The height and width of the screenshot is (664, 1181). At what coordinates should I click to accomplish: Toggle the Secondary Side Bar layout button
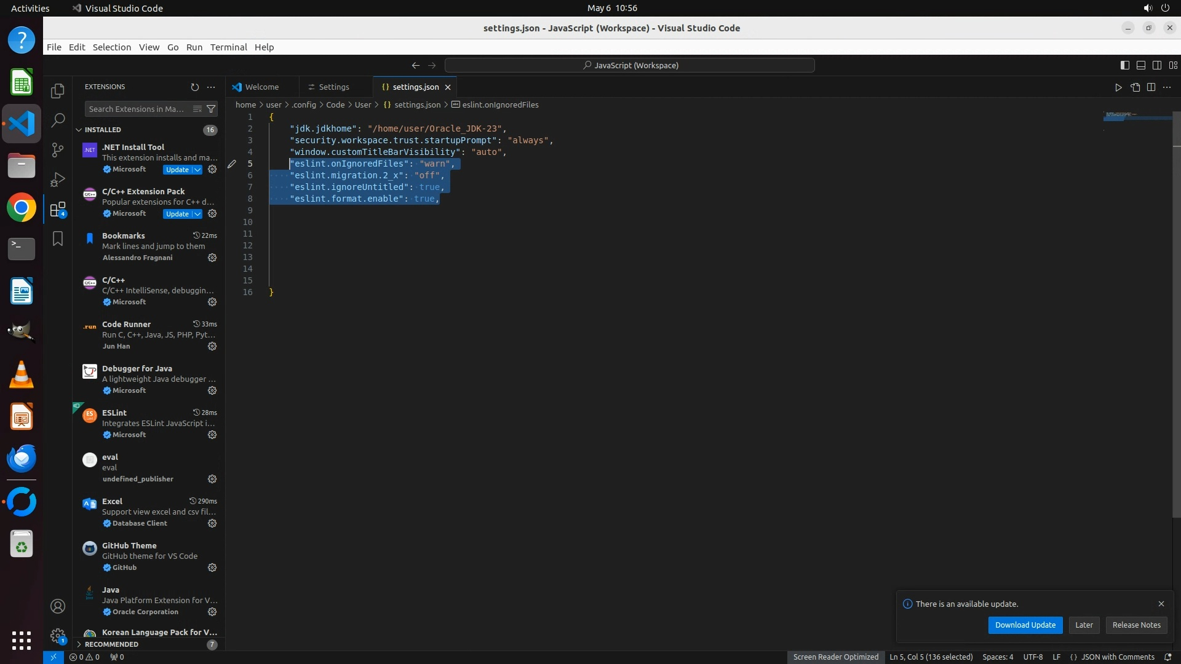[x=1157, y=65]
